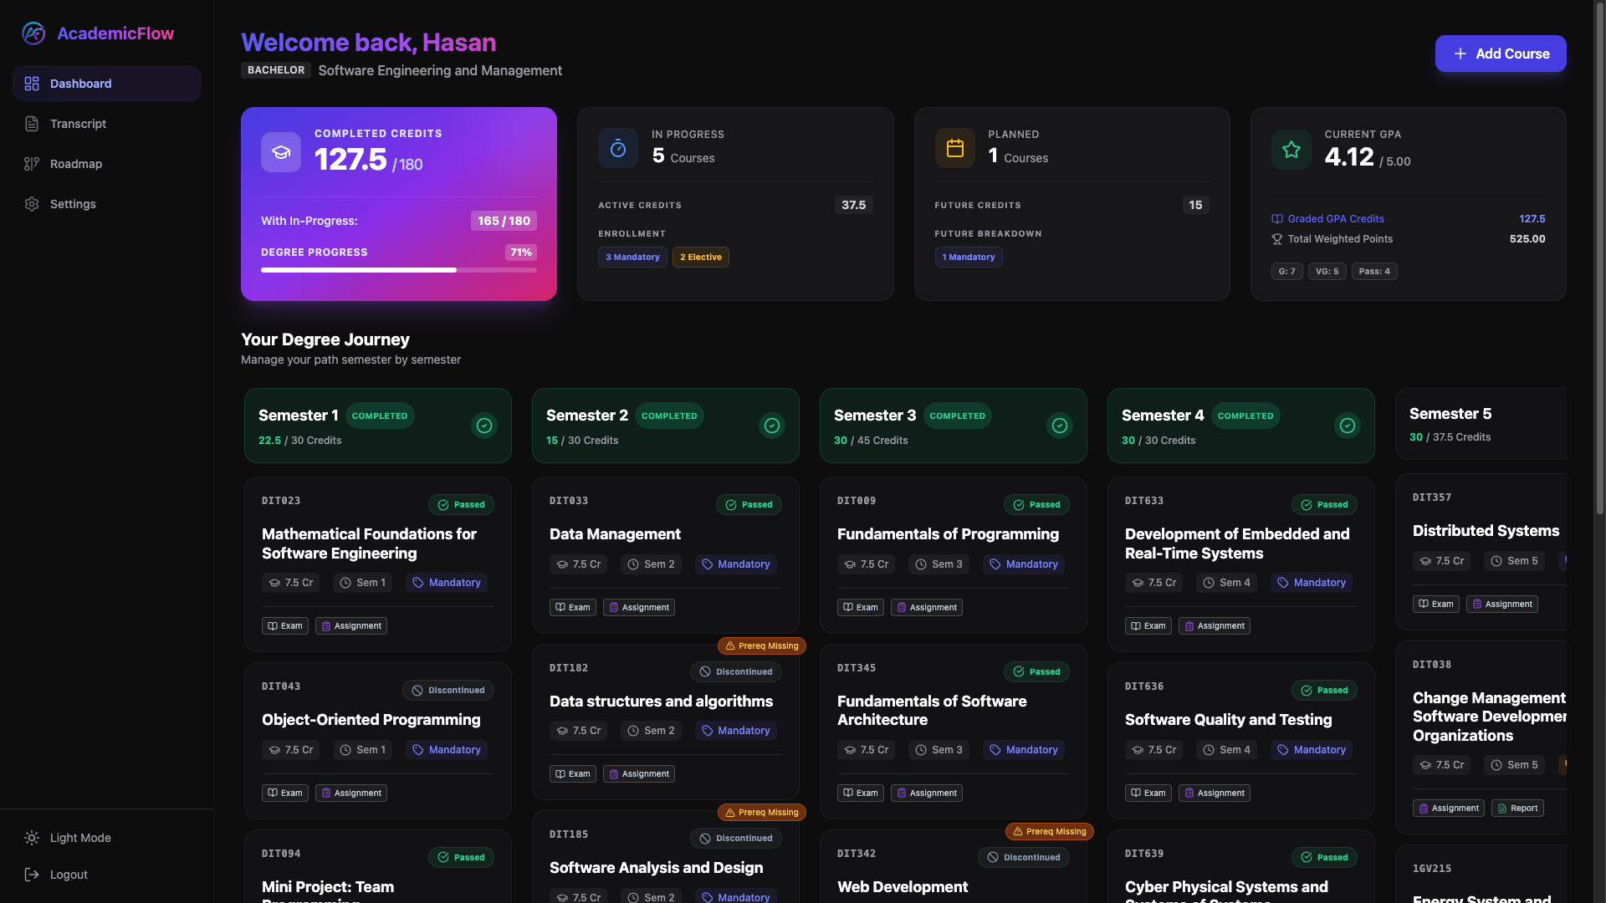This screenshot has height=903, width=1606.
Task: Click the Prereq Missing warning on DIT342
Action: (1050, 832)
